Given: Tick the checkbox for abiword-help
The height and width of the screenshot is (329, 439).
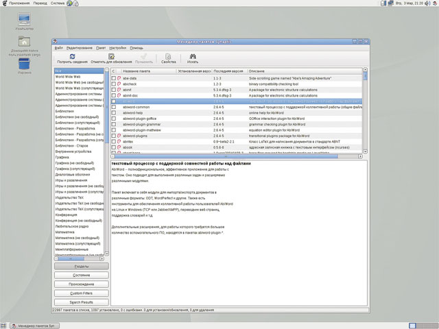Looking at the screenshot, I should (x=114, y=112).
